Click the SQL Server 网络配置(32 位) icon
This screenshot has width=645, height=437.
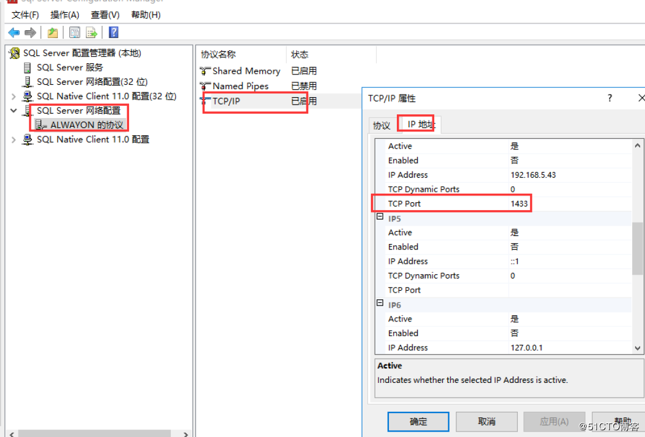click(x=27, y=82)
